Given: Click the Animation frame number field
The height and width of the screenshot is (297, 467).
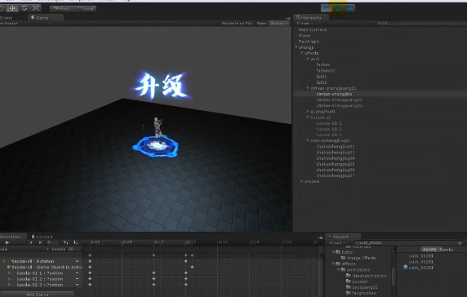Looking at the screenshot, I should [x=53, y=243].
